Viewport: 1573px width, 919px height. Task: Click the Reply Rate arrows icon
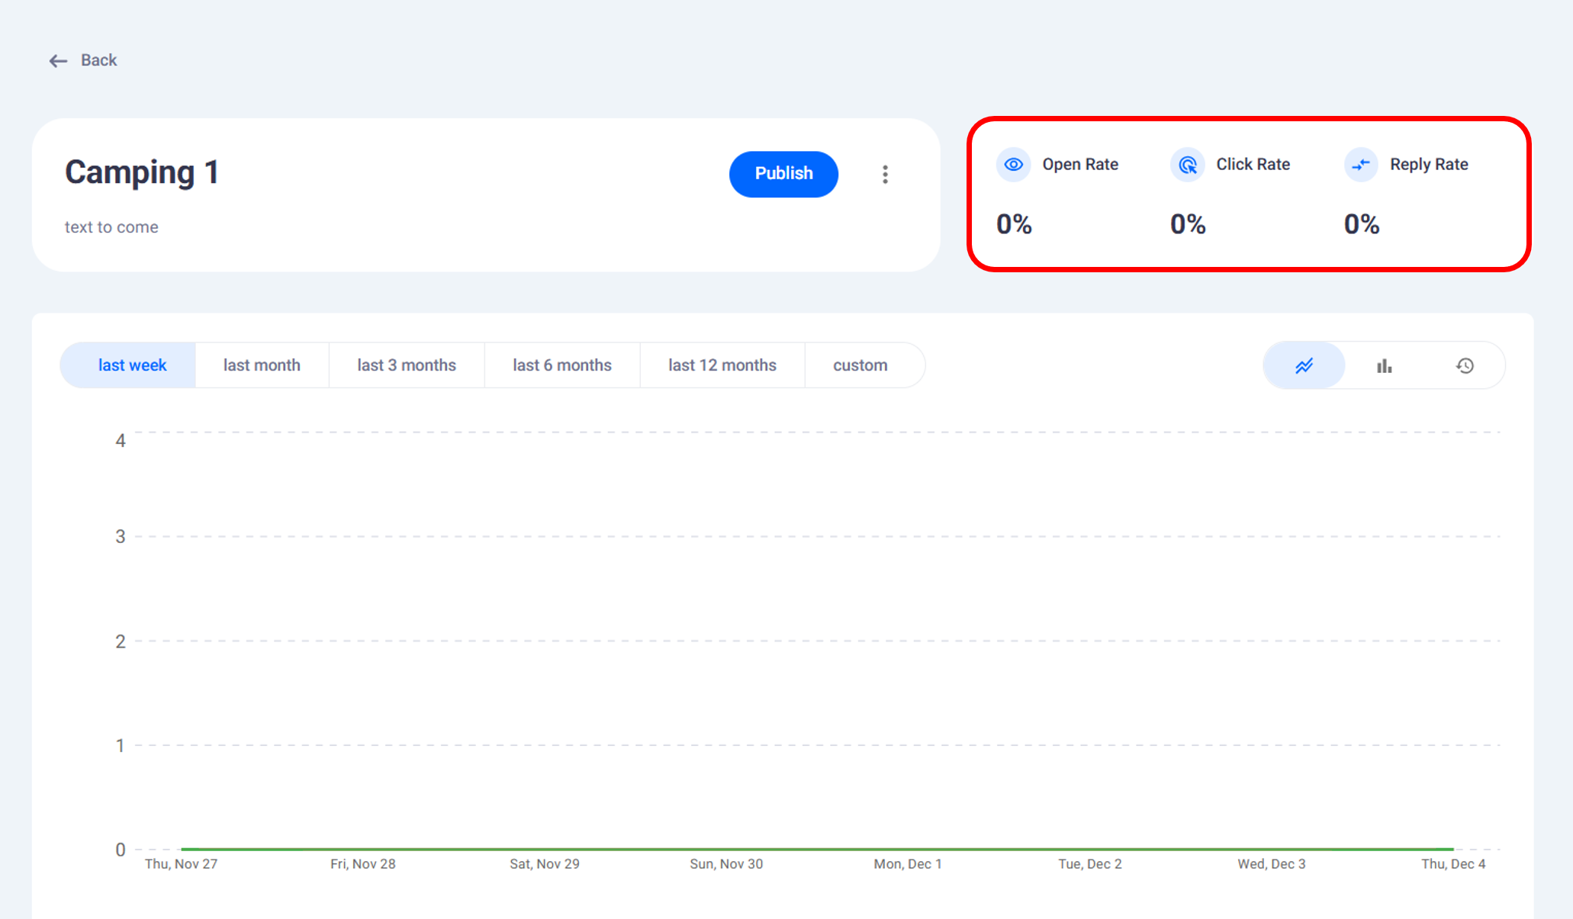pyautogui.click(x=1361, y=165)
